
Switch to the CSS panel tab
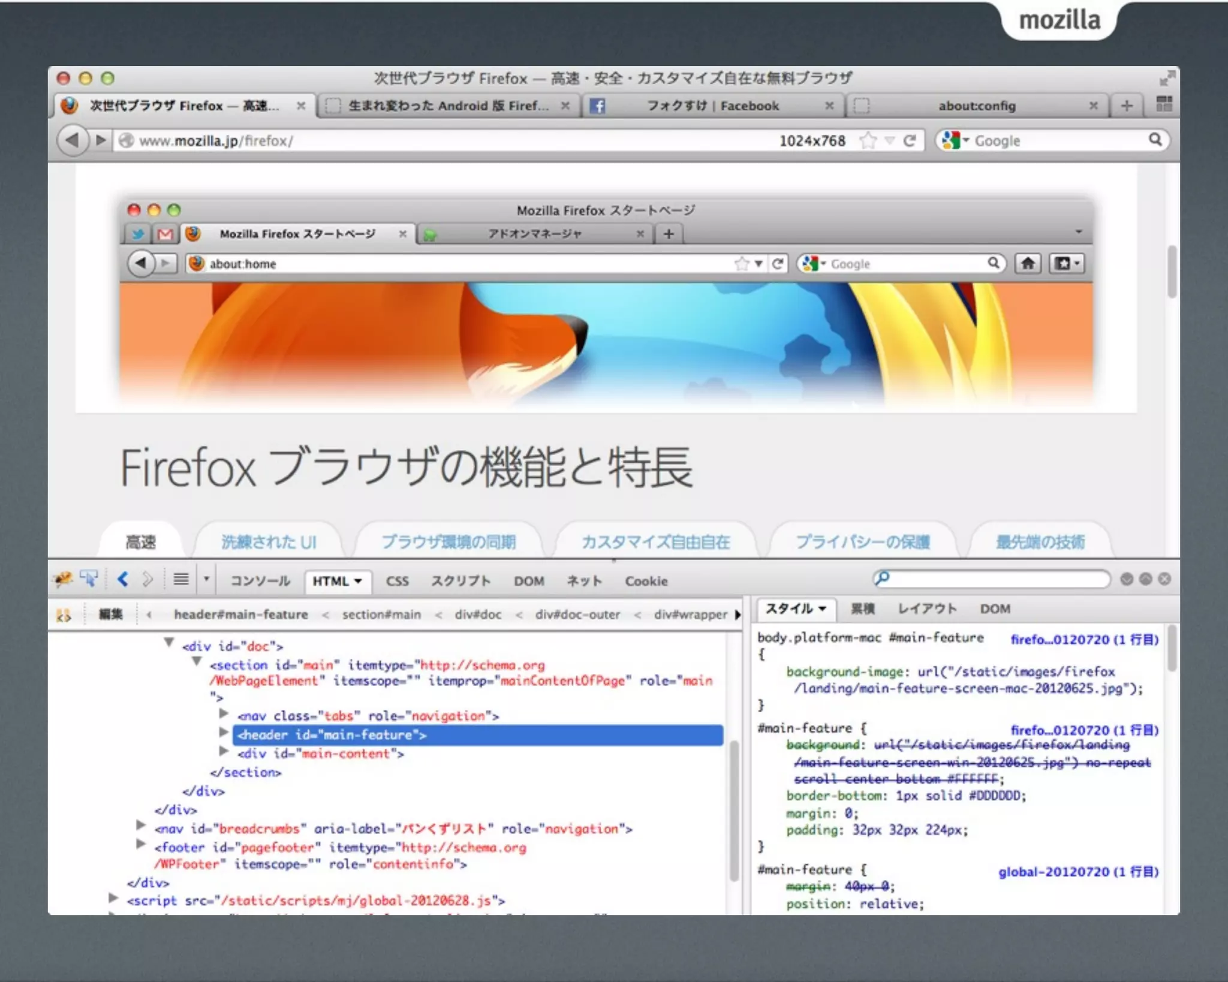pyautogui.click(x=397, y=581)
